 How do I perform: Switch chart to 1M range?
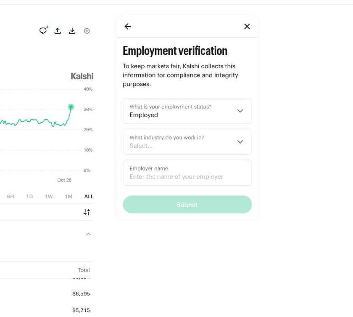coord(68,196)
